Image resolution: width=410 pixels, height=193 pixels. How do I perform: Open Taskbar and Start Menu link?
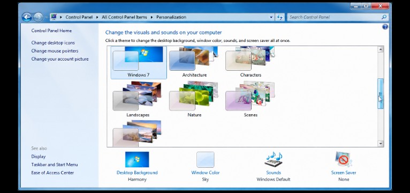(55, 165)
